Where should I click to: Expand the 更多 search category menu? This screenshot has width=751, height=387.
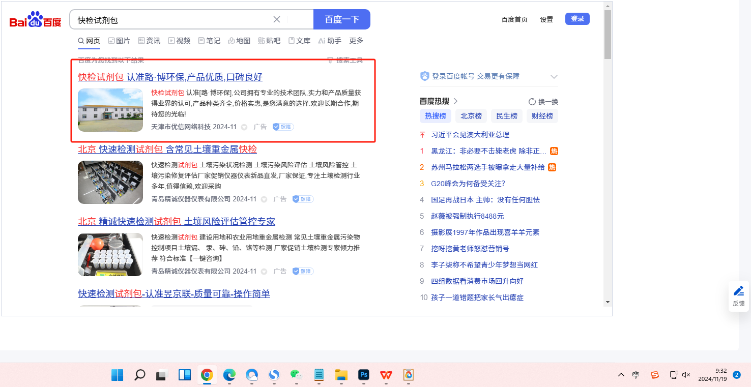point(356,41)
